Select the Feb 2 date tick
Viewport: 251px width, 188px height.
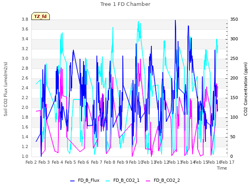tap(31, 162)
